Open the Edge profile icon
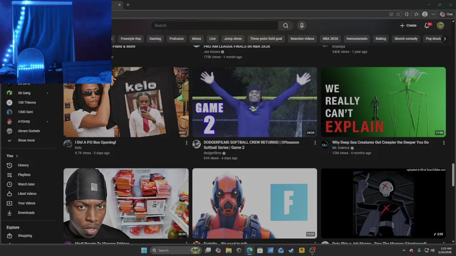 [x=425, y=14]
